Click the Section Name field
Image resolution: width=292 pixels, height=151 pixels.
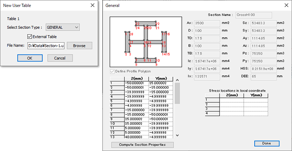pyautogui.click(x=253, y=15)
